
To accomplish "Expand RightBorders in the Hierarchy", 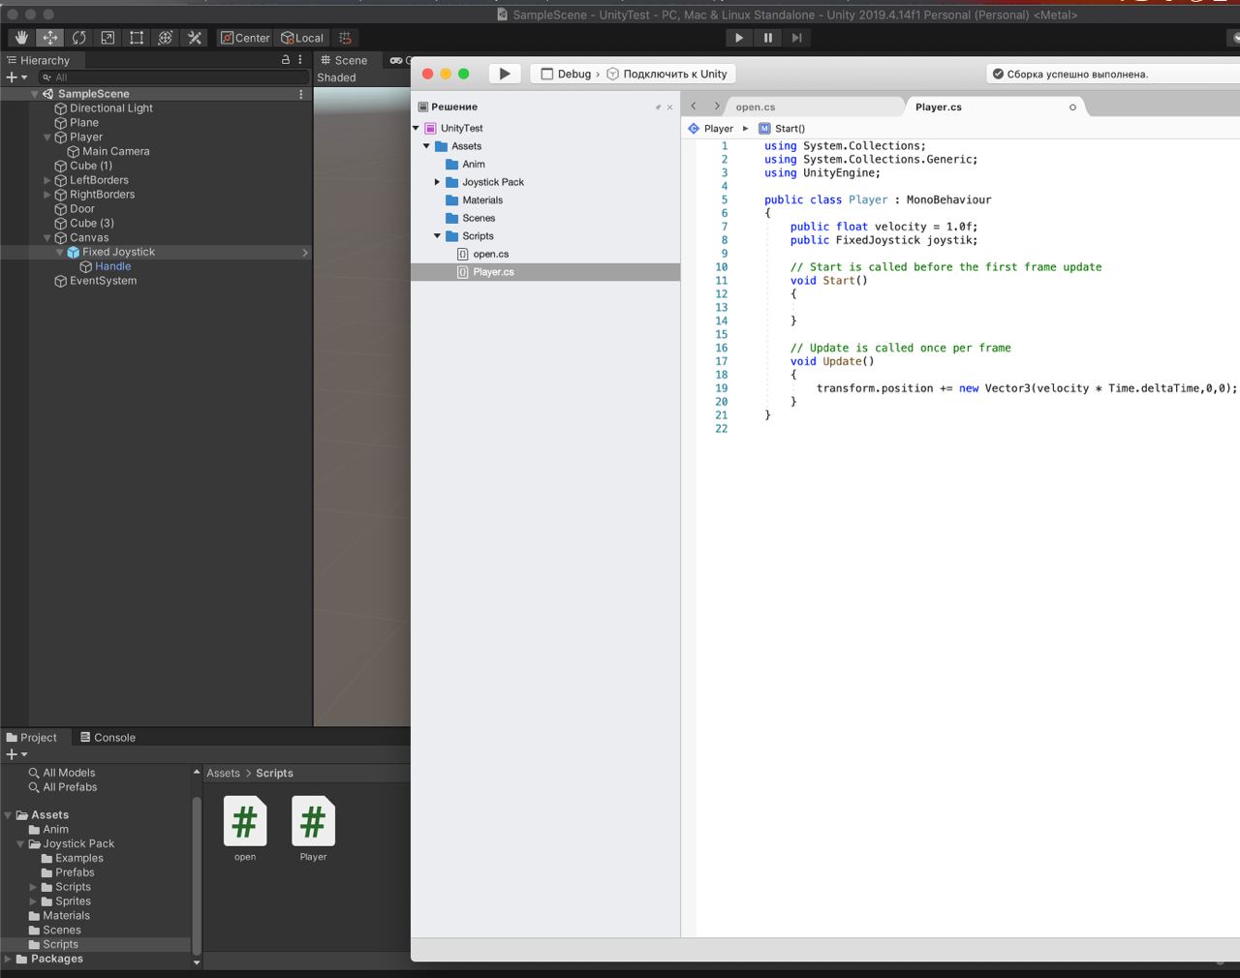I will [x=47, y=195].
